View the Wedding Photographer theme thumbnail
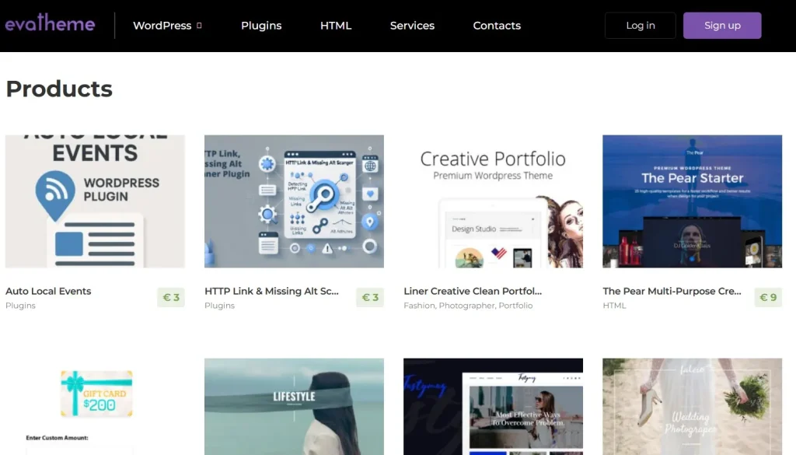Image resolution: width=796 pixels, height=455 pixels. tap(692, 406)
